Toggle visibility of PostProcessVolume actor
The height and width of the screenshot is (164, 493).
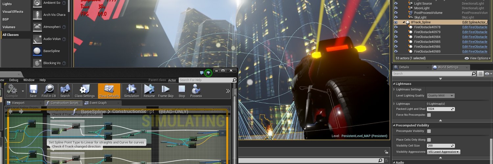396,13
